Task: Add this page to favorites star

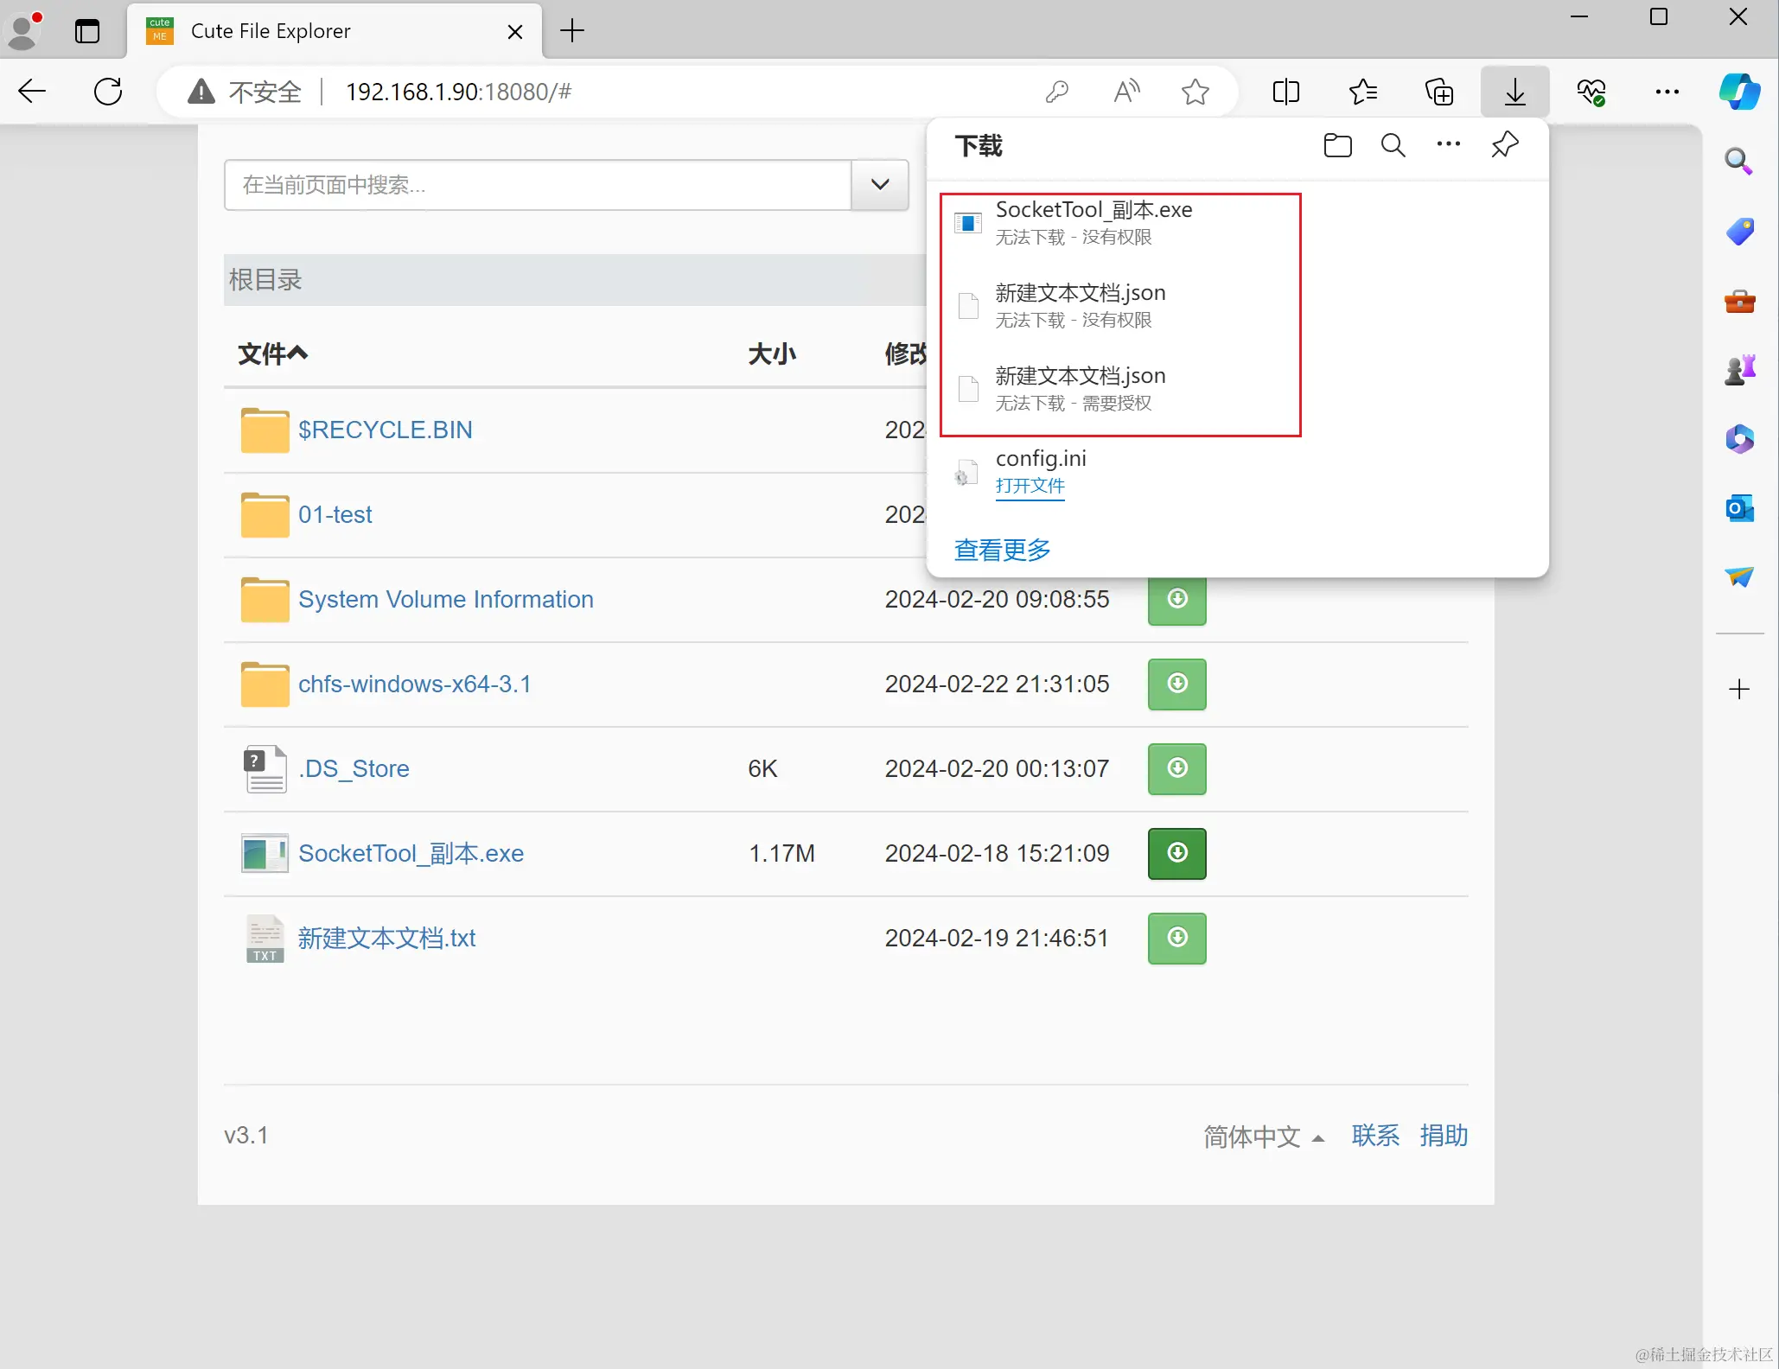Action: [x=1196, y=92]
